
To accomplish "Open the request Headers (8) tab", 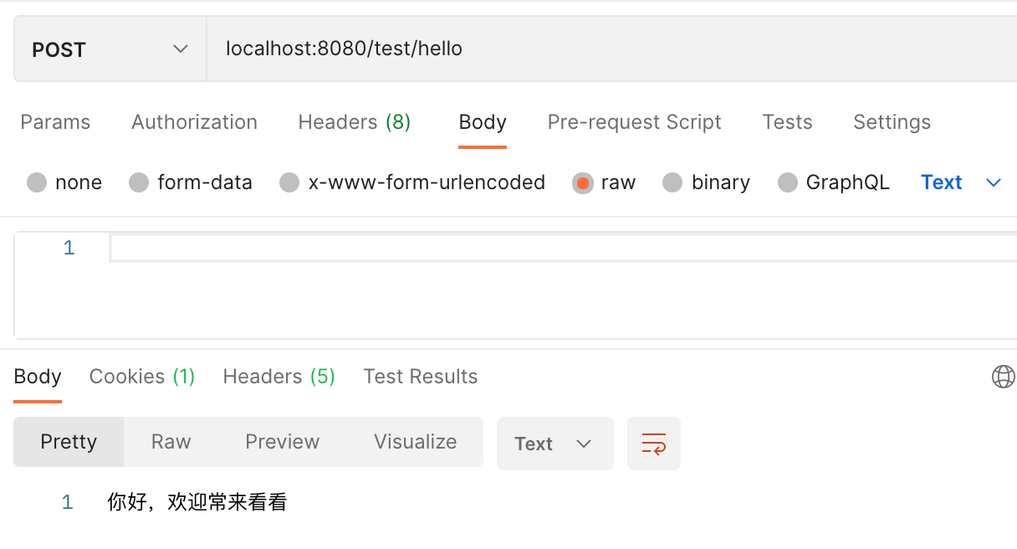I will (x=355, y=122).
